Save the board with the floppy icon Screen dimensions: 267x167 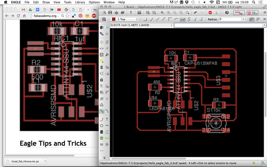[110, 13]
